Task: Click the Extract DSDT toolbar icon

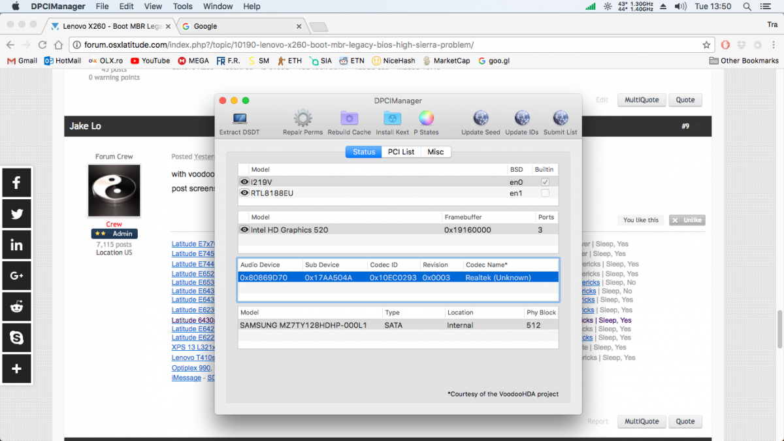Action: 239,120
